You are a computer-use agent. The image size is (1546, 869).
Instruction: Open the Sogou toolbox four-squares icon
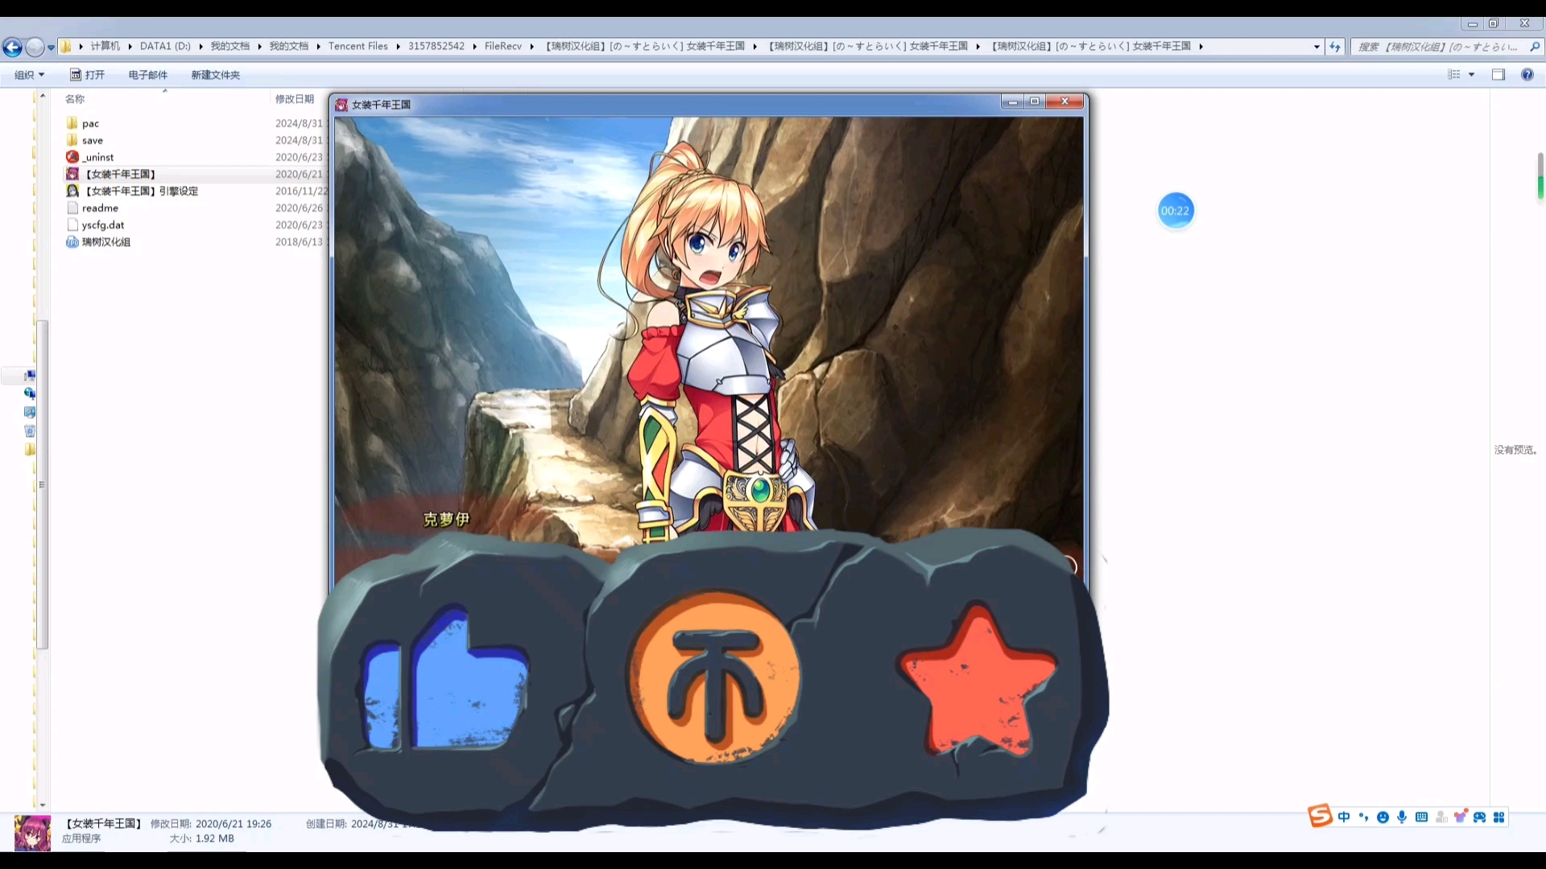click(x=1498, y=818)
